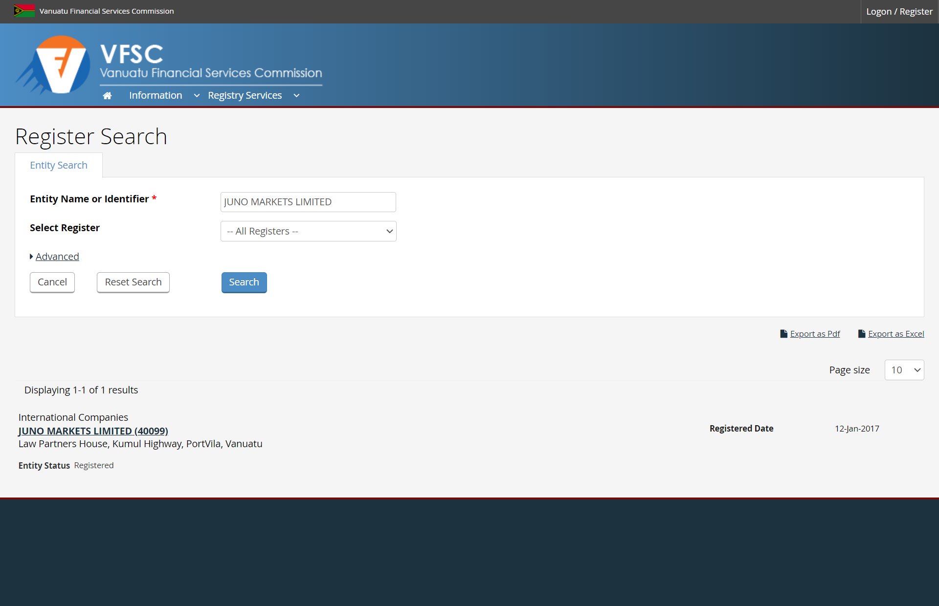Click the VFSC header title text

pyautogui.click(x=132, y=54)
